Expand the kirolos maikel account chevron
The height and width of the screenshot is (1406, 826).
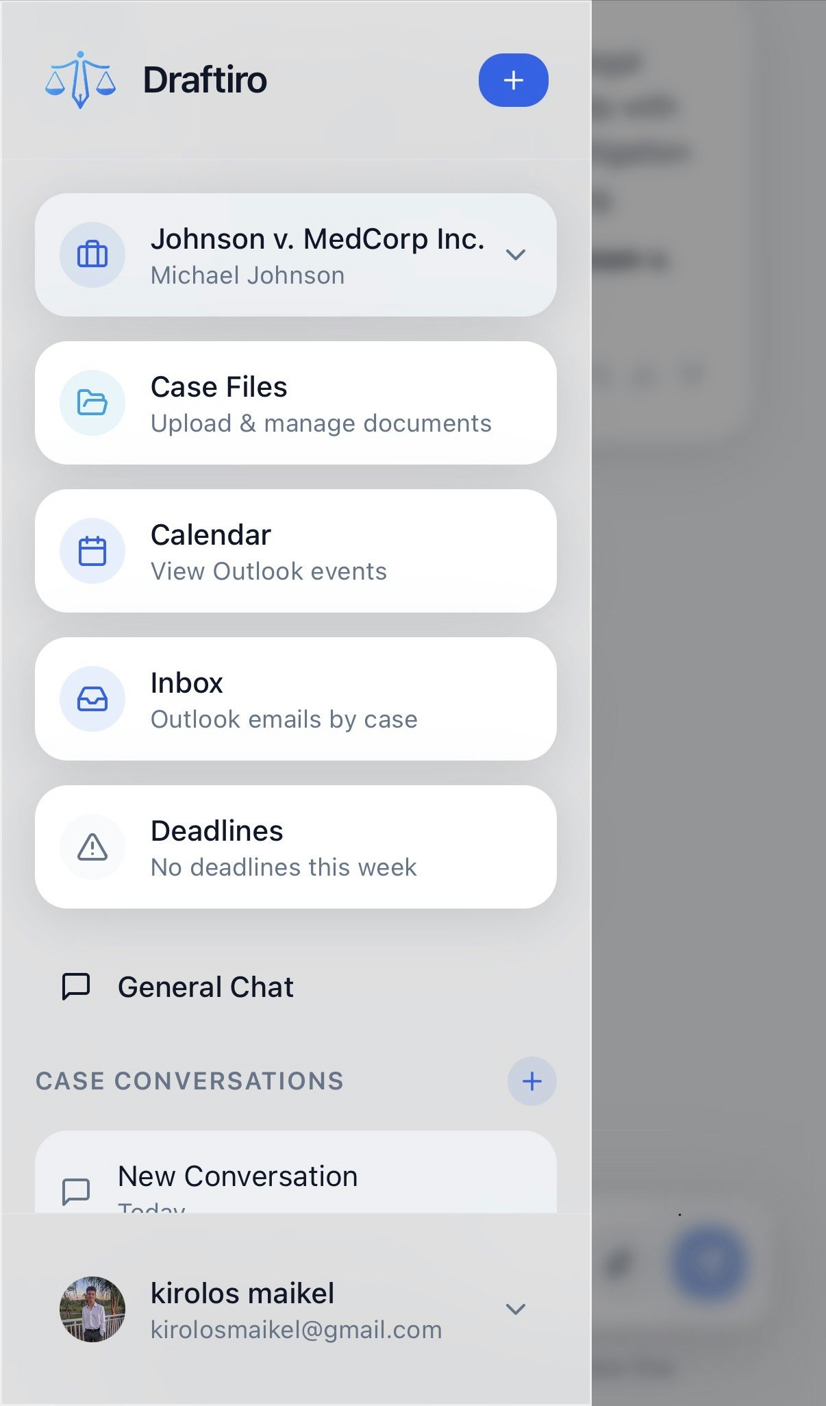pos(515,1309)
